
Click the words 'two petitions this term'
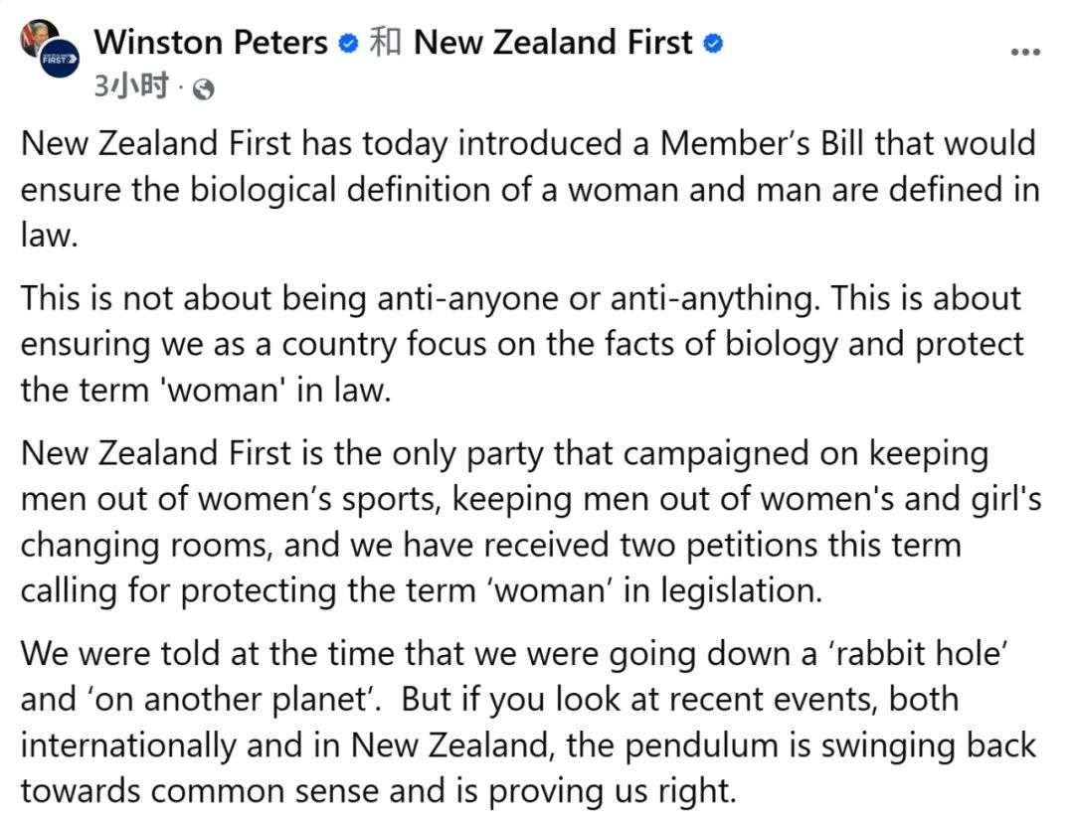791,546
